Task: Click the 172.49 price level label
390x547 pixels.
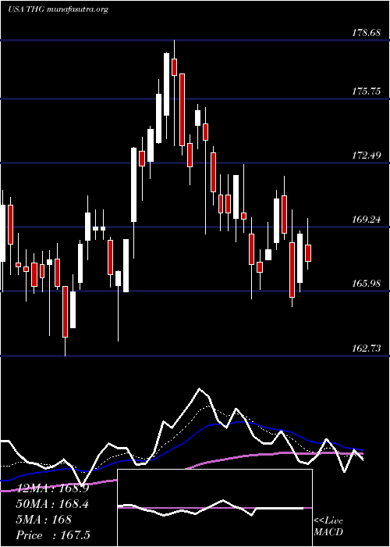Action: point(367,156)
